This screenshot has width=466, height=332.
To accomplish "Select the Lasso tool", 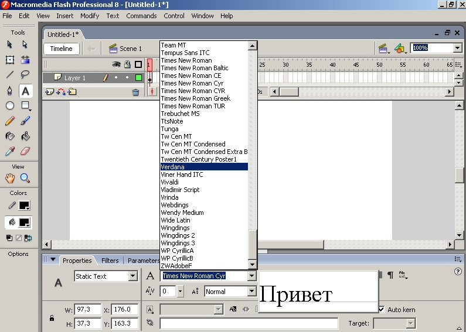I will [x=25, y=74].
